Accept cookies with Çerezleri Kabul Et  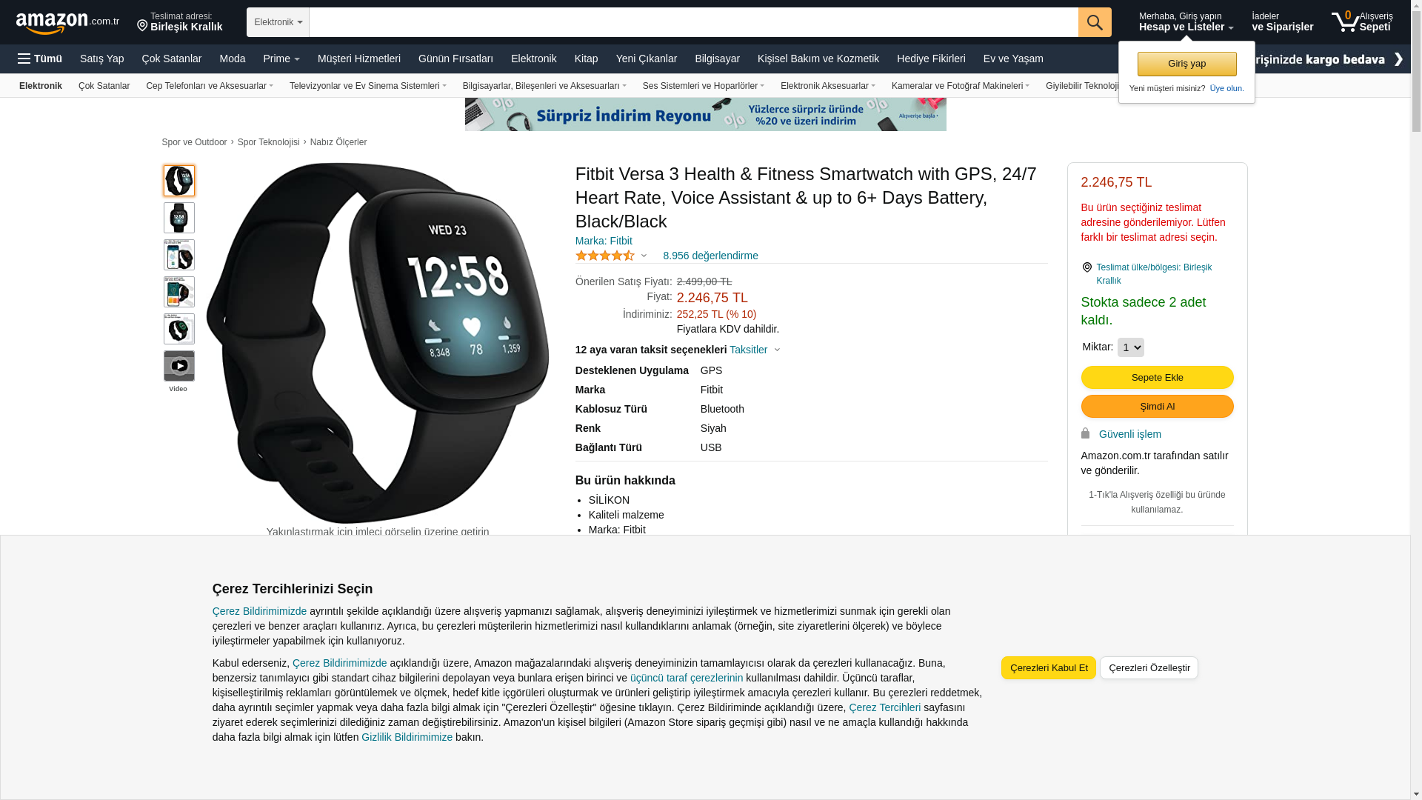click(x=1048, y=668)
